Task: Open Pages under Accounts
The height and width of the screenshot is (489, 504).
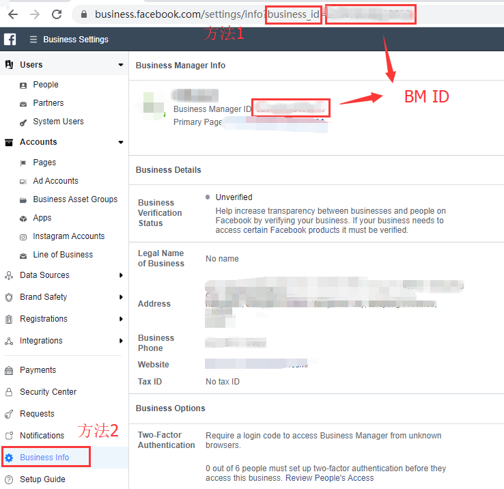Action: click(44, 163)
